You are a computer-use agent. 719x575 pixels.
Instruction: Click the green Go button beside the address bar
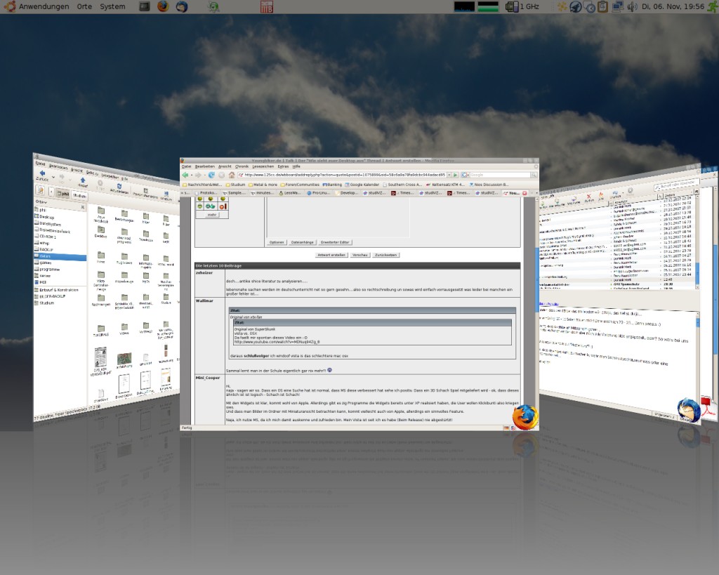455,175
